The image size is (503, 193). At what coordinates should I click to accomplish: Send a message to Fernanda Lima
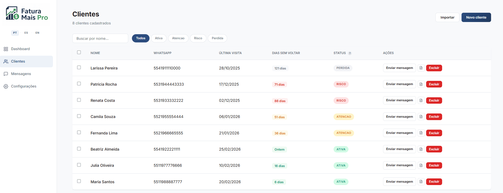coord(399,133)
